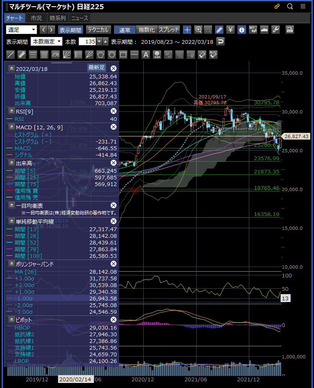The height and width of the screenshot is (388, 314).
Task: Click the 最新足 button
Action: pos(96,68)
